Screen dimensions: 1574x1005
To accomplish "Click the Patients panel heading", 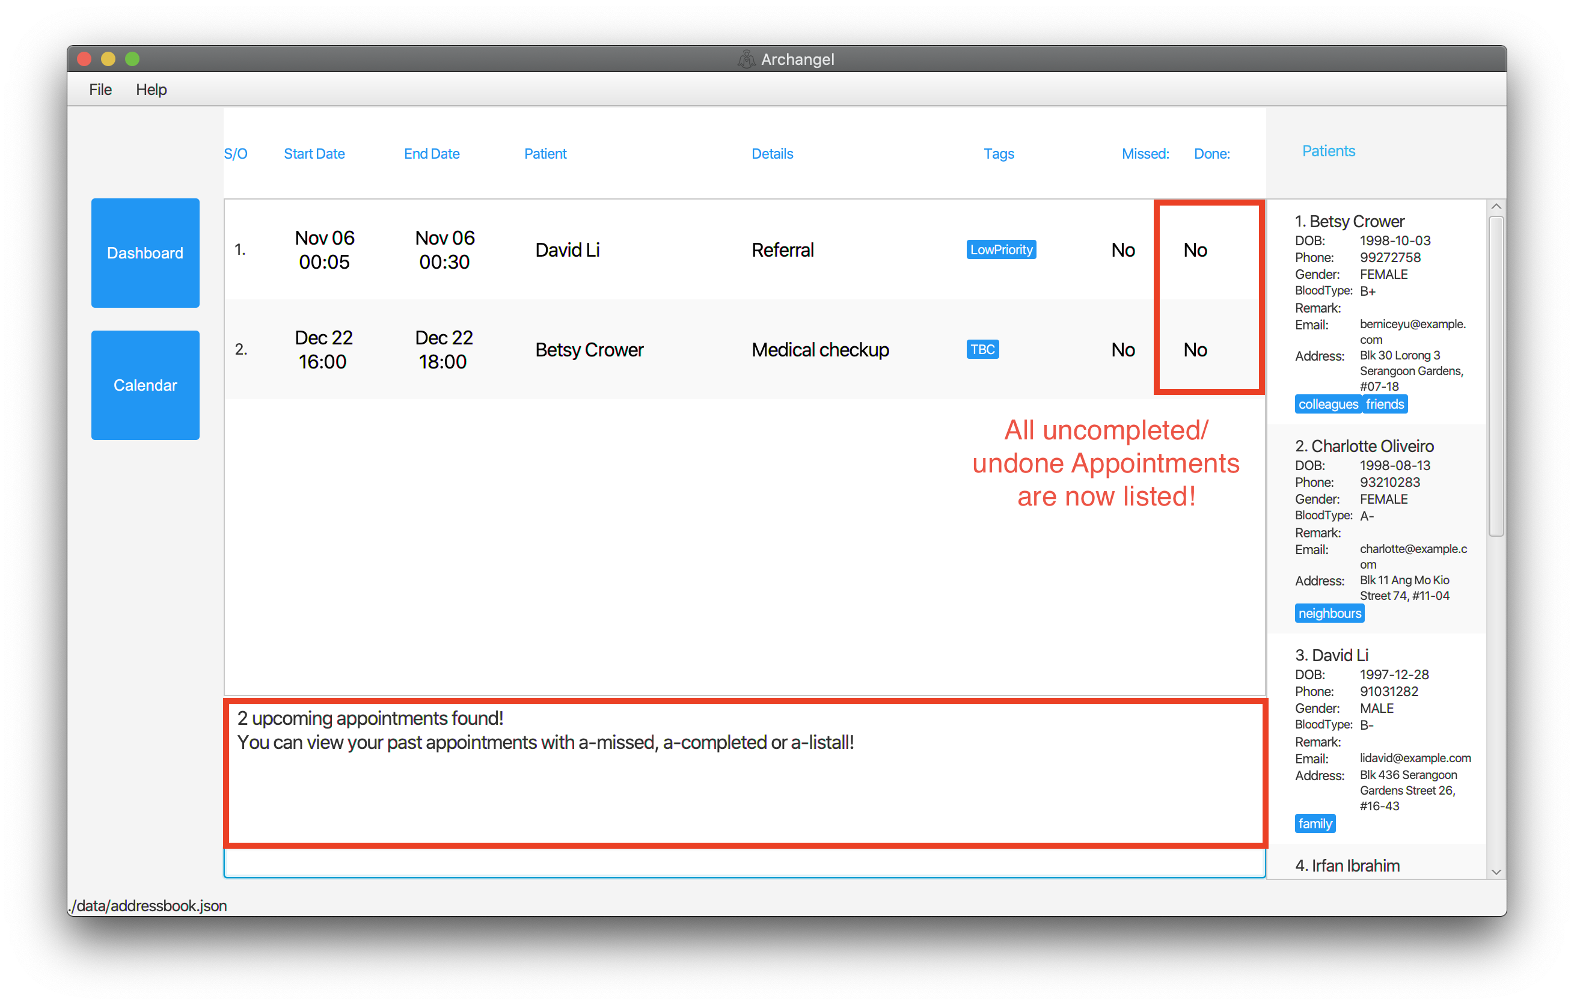I will [x=1328, y=151].
